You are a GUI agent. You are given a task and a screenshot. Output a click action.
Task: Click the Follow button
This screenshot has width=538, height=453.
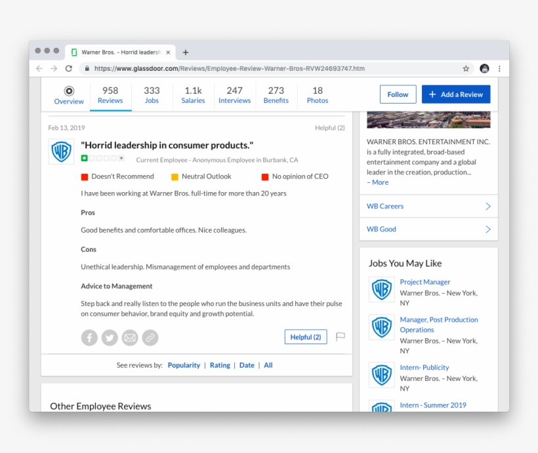pos(398,94)
